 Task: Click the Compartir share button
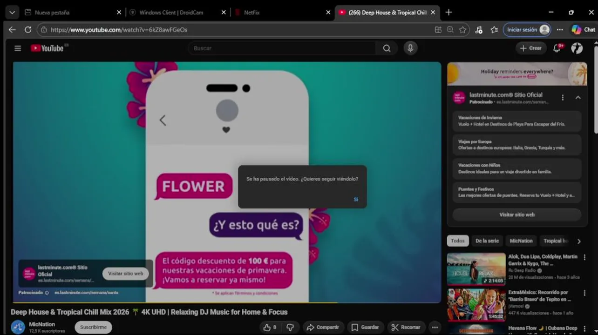click(323, 327)
